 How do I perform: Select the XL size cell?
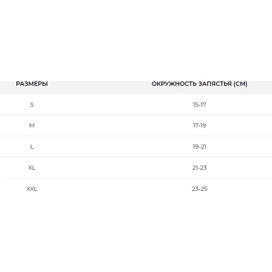click(x=32, y=168)
